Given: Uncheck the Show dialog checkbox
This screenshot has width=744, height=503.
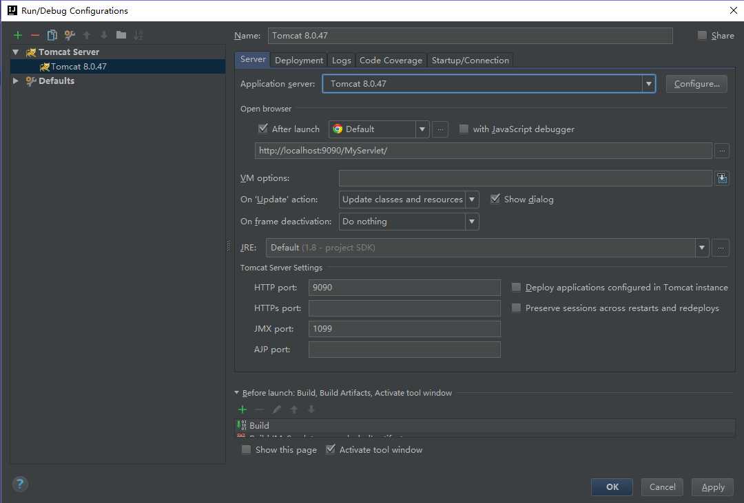Looking at the screenshot, I should pos(495,199).
